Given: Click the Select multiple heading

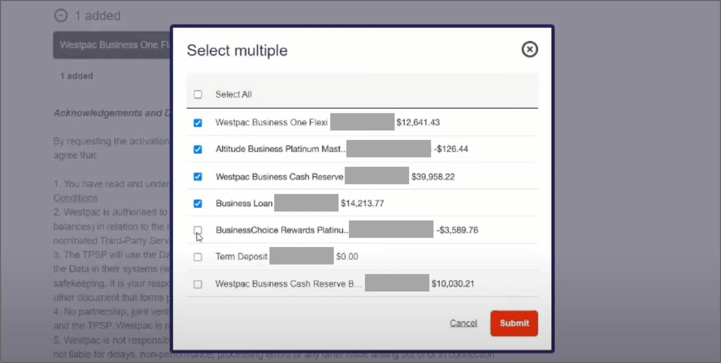Looking at the screenshot, I should tap(237, 50).
